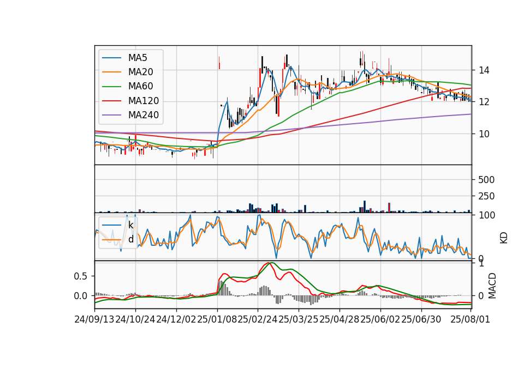Click the k legend label in KD panel
The width and height of the screenshot is (524, 376).
[130, 225]
